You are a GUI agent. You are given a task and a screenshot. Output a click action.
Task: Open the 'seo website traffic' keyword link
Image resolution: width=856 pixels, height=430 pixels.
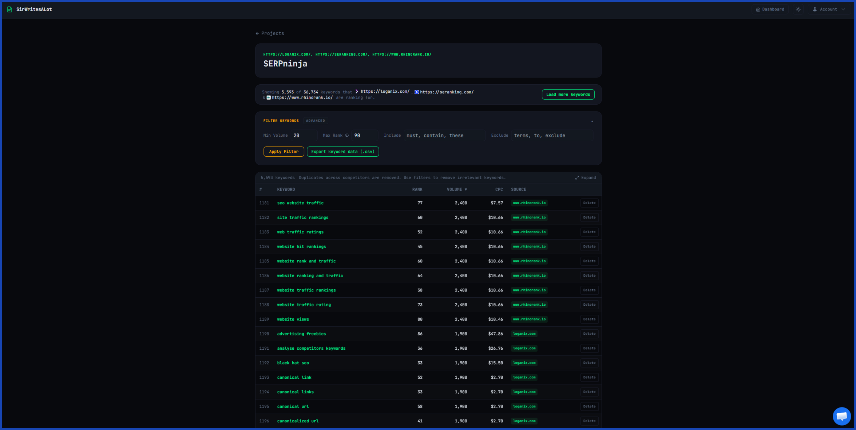(300, 203)
